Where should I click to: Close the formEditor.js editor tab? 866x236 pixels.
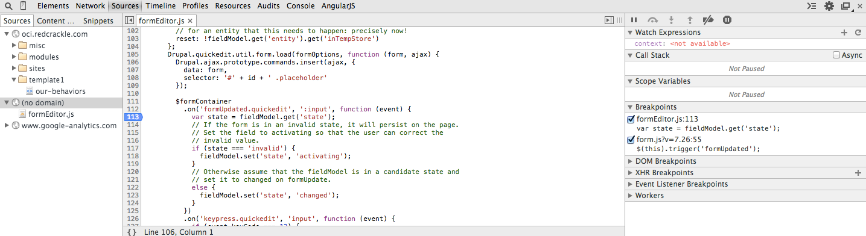(x=190, y=21)
